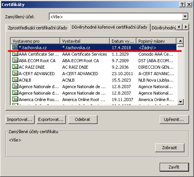This screenshot has width=194, height=177.
Task: Select America Online Roo... row
Action: click(x=93, y=100)
